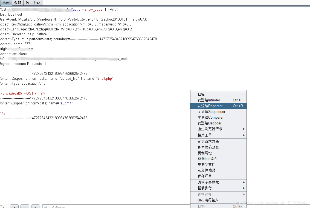
Task: Click the "Accept-Encoding: gzip, deflate" line
Action: [23, 34]
